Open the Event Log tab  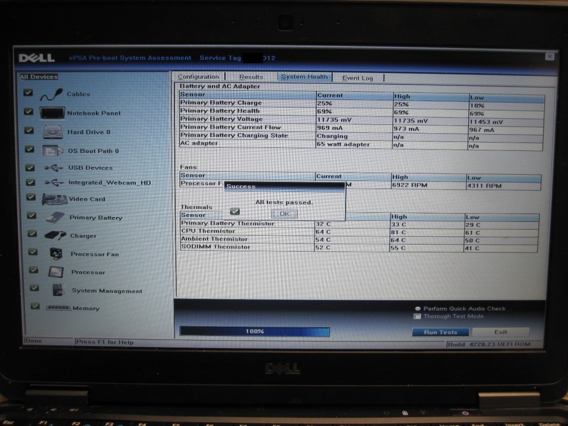pyautogui.click(x=358, y=78)
